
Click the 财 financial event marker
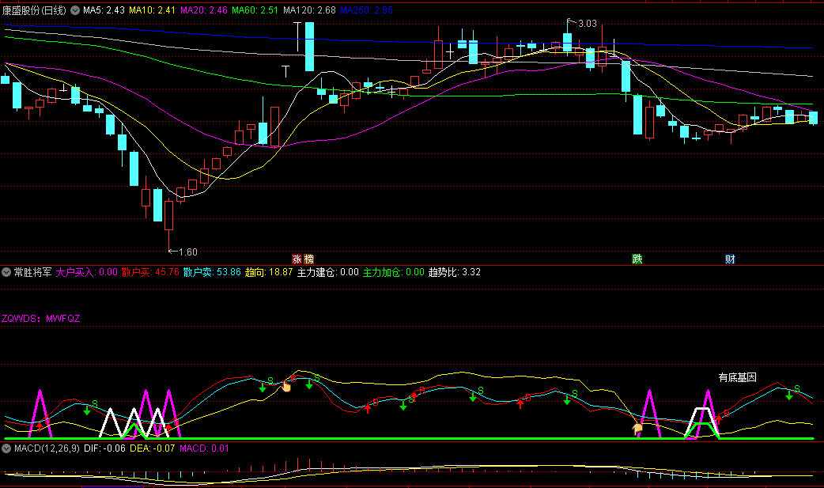click(731, 259)
